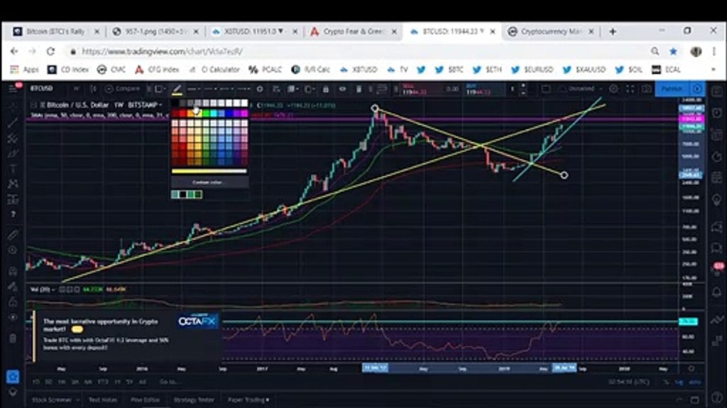Open the Pine Editor tab
Screen dimensions: 727x408
[x=145, y=399]
